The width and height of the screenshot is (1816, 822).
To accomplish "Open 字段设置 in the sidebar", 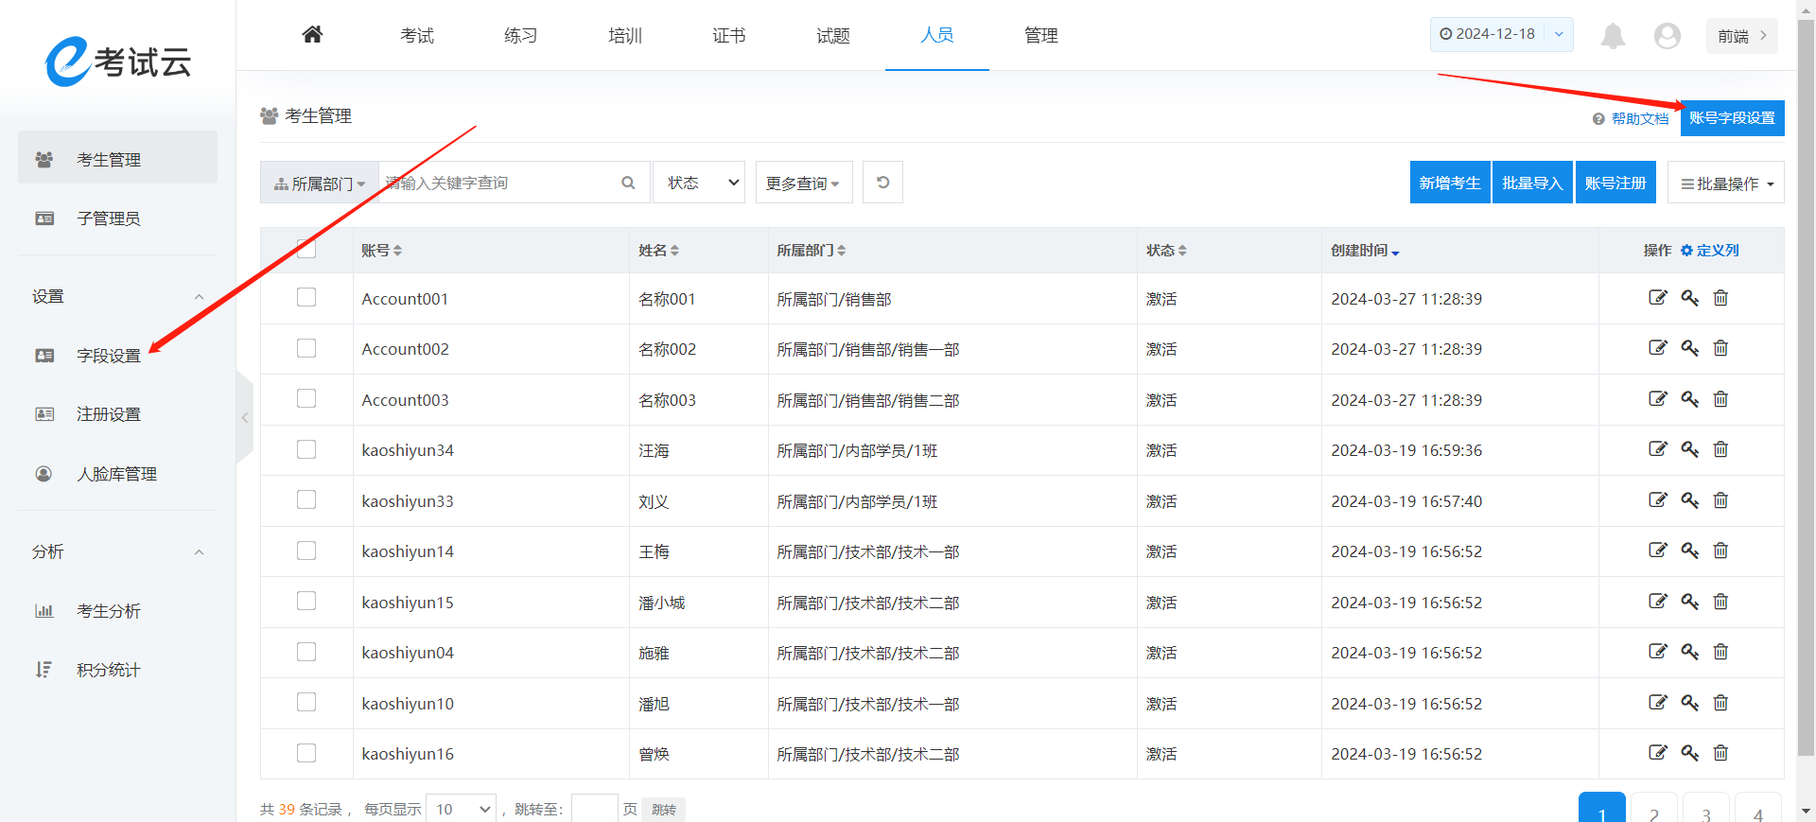I will coord(108,356).
